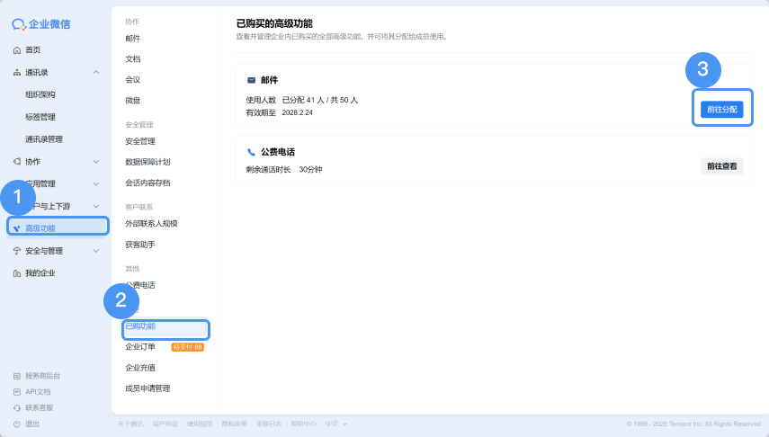Click the 服务商后台 icon

coord(17,376)
